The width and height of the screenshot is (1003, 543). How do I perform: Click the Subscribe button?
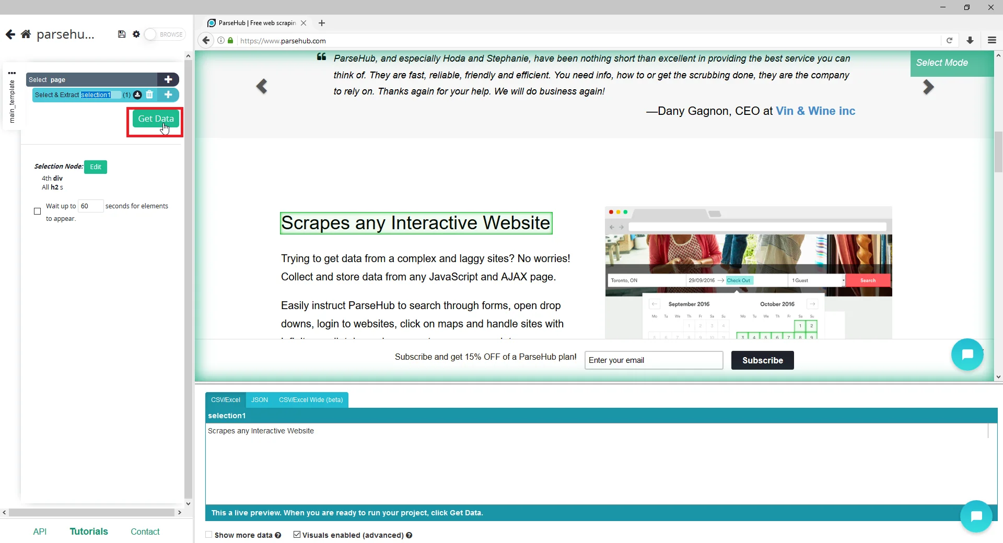pyautogui.click(x=763, y=360)
